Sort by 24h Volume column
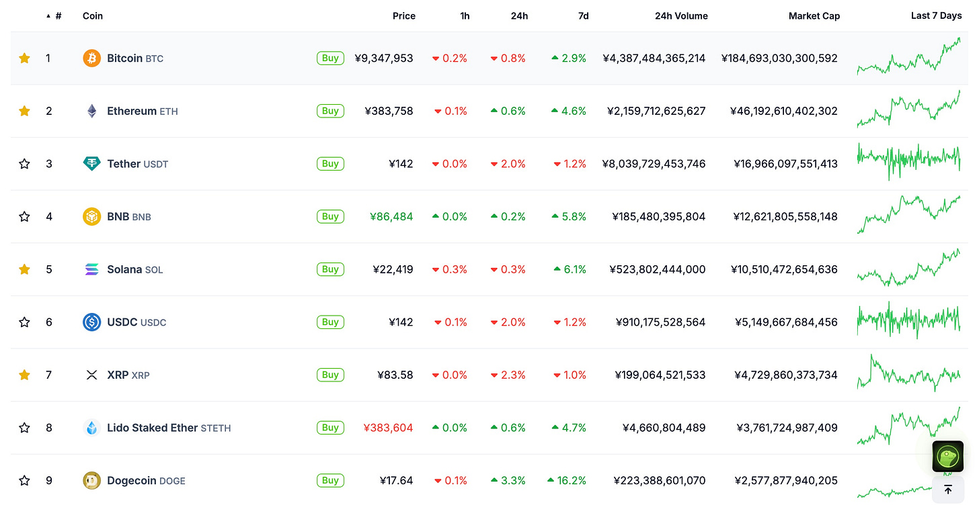 tap(681, 15)
